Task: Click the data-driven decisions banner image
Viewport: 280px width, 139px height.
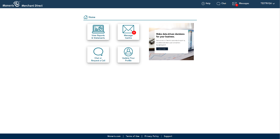Action: pos(171,42)
